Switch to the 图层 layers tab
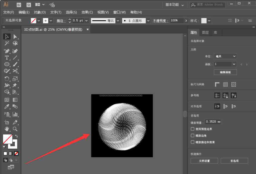This screenshot has height=174, width=256. click(205, 32)
